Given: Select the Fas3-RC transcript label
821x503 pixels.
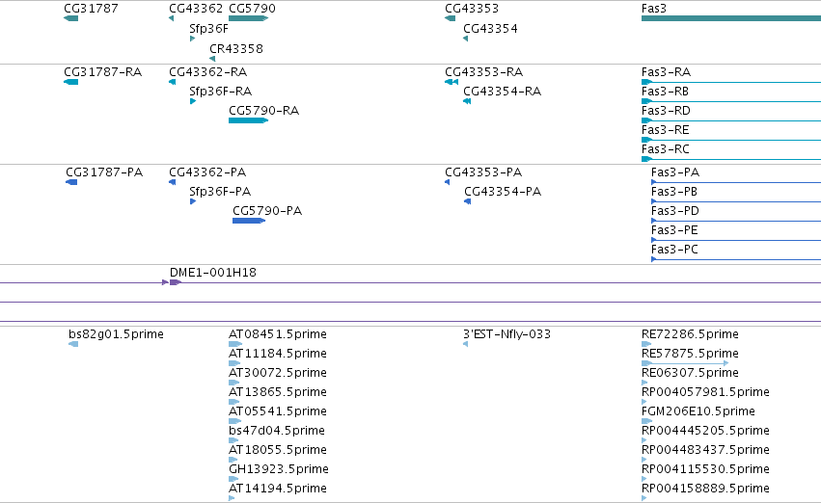Looking at the screenshot, I should pyautogui.click(x=666, y=149).
